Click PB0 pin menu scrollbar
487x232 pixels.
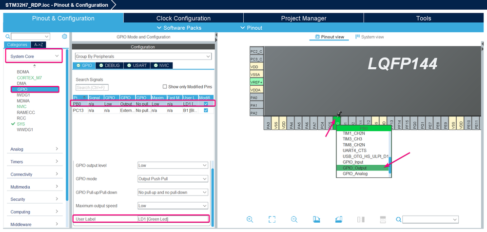tap(390, 165)
